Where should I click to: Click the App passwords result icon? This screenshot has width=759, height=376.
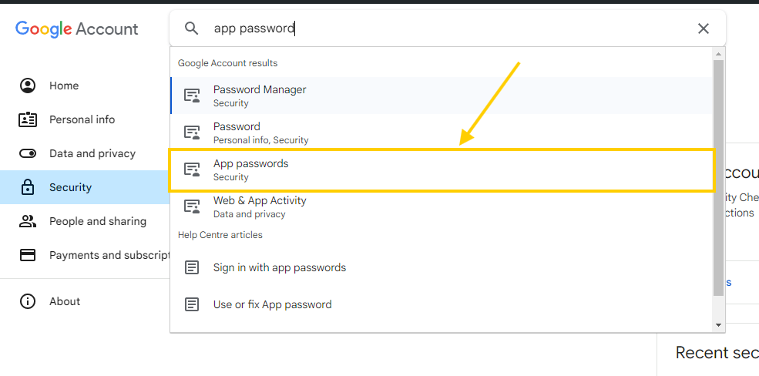(x=192, y=170)
